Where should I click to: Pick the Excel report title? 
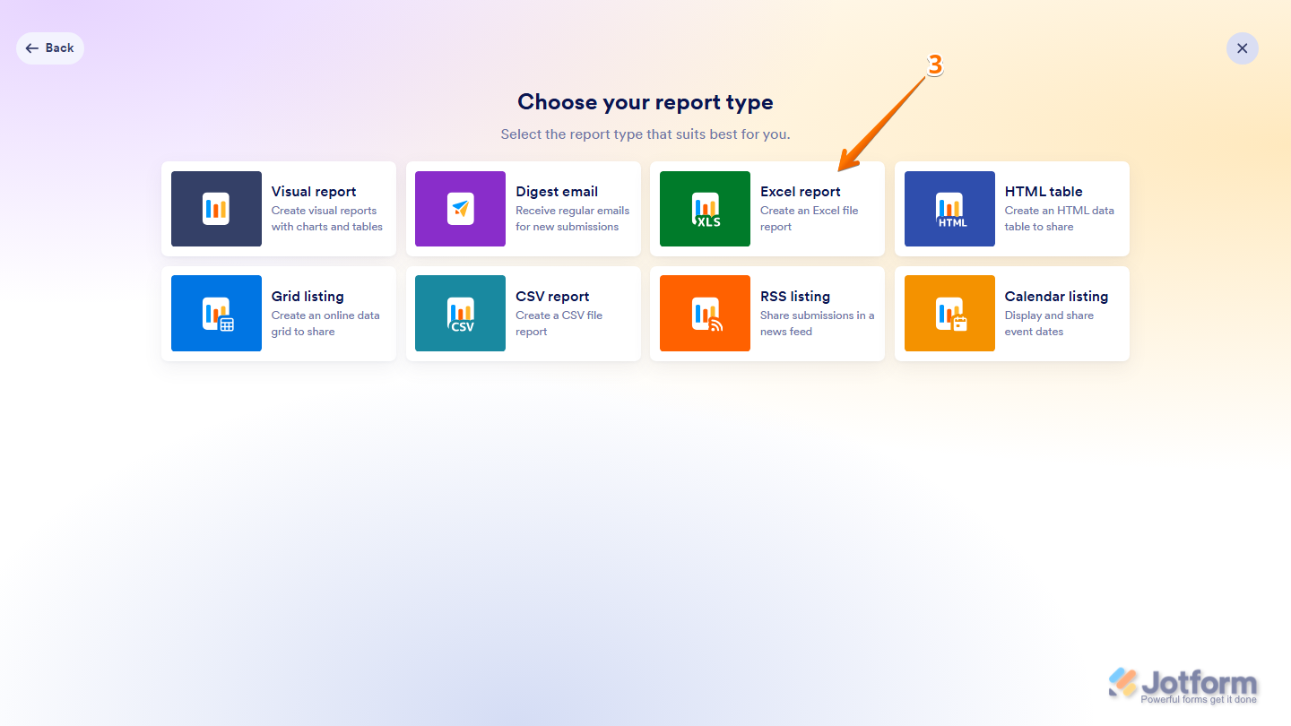pos(801,192)
